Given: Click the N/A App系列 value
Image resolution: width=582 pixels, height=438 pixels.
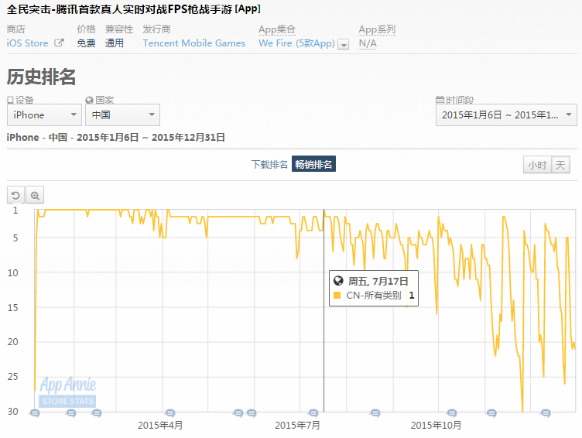Looking at the screenshot, I should click(368, 43).
